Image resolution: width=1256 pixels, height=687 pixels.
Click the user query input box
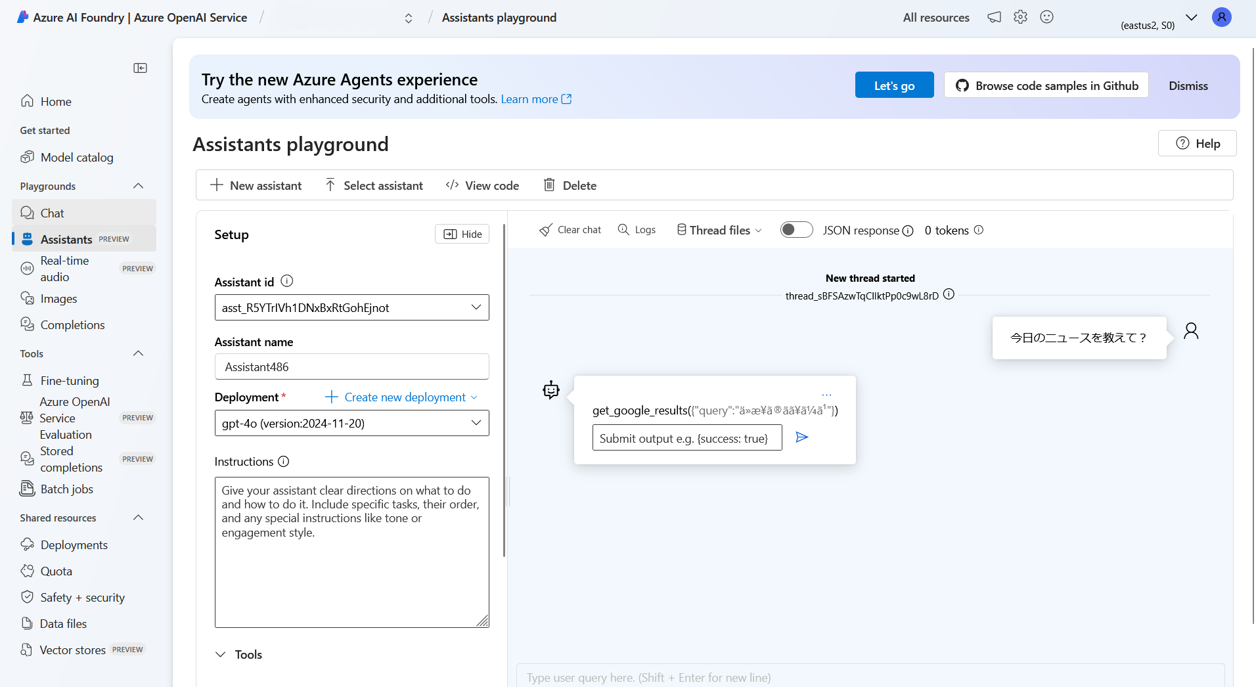click(x=870, y=677)
